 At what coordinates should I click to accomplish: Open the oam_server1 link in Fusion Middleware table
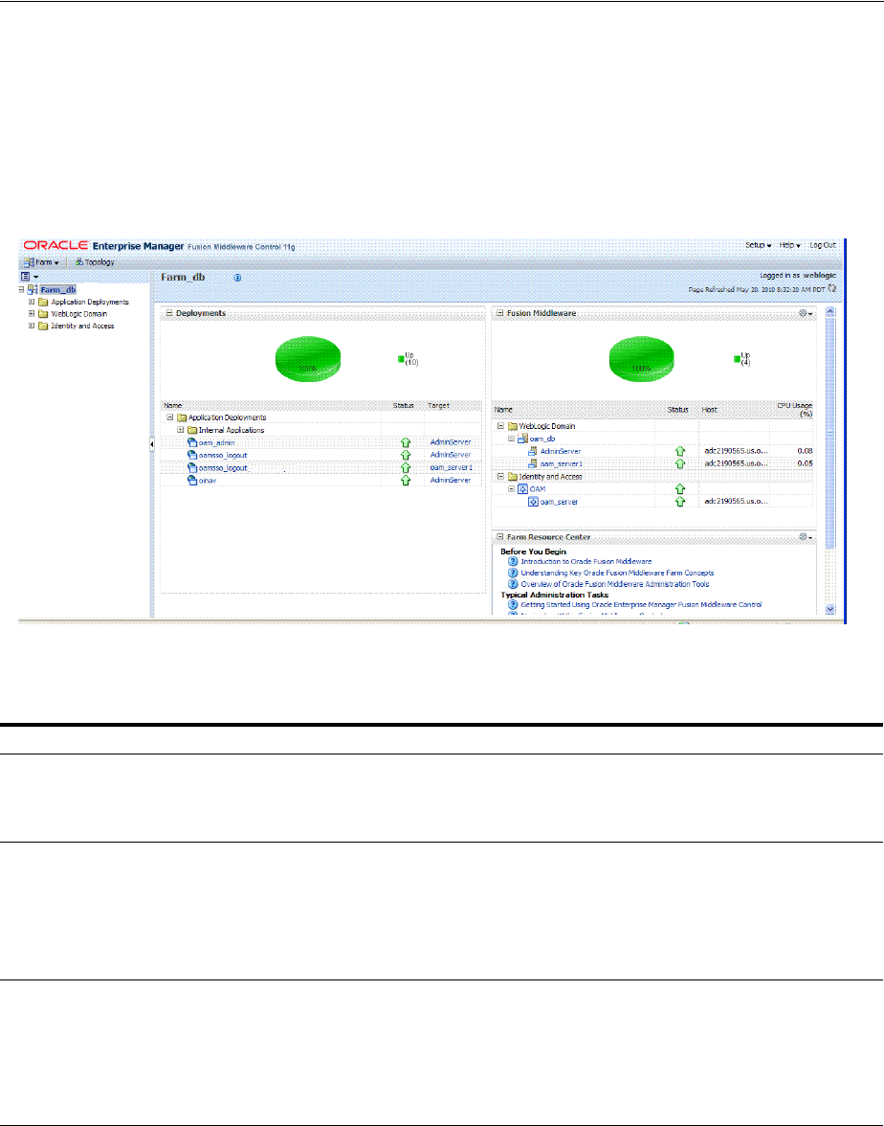(x=561, y=463)
